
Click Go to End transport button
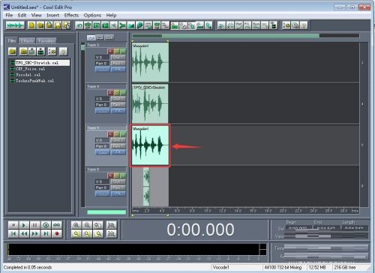tap(46, 233)
